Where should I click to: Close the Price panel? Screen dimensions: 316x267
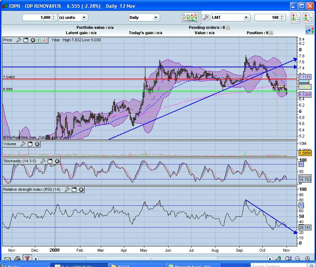pyautogui.click(x=33, y=40)
